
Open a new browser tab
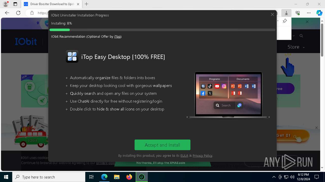(87, 4)
